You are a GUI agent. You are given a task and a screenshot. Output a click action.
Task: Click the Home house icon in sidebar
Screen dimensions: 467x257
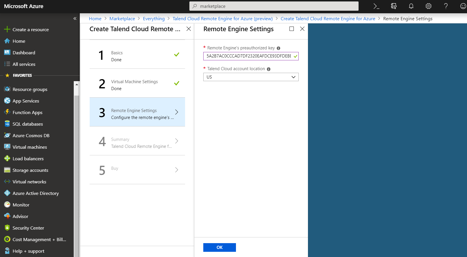tap(7, 41)
